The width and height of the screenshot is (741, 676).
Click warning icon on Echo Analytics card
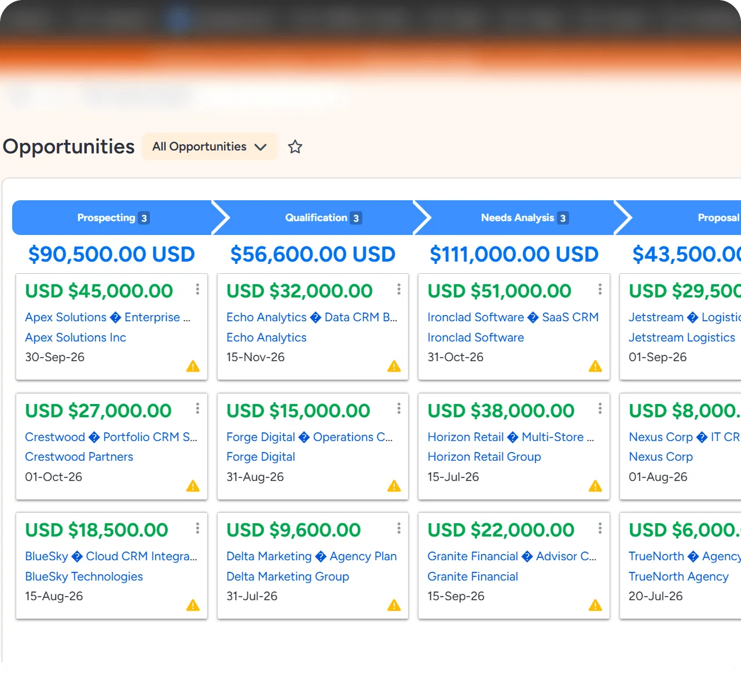pyautogui.click(x=394, y=366)
